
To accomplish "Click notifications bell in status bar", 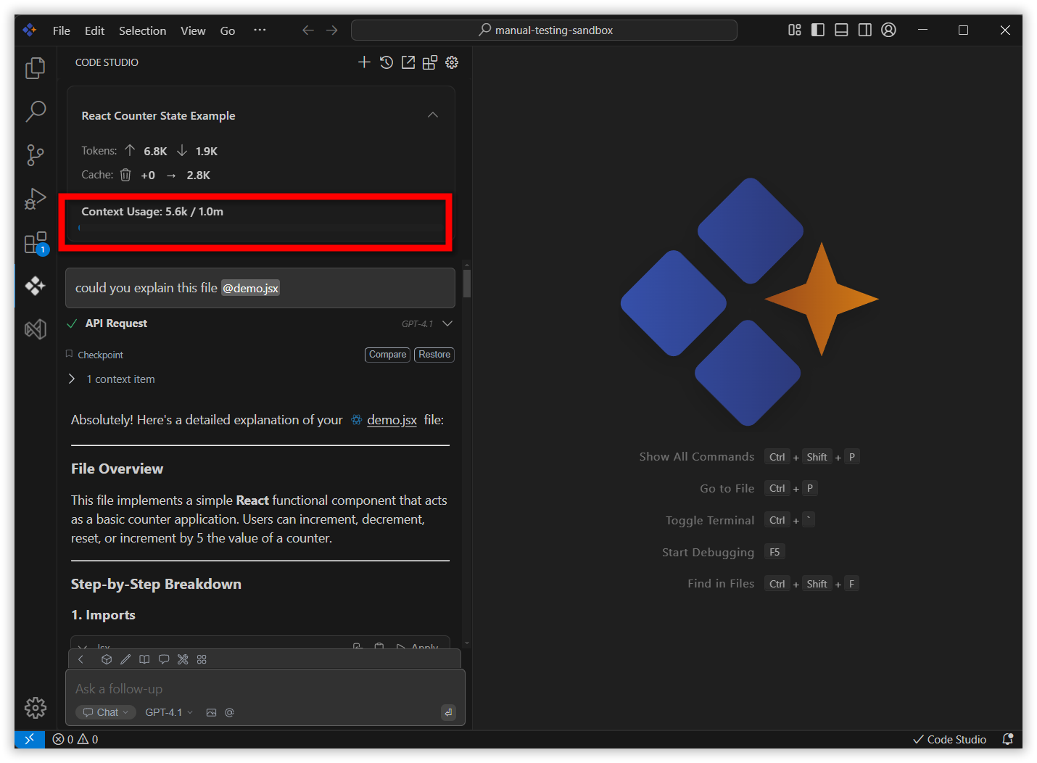I will pyautogui.click(x=1007, y=739).
